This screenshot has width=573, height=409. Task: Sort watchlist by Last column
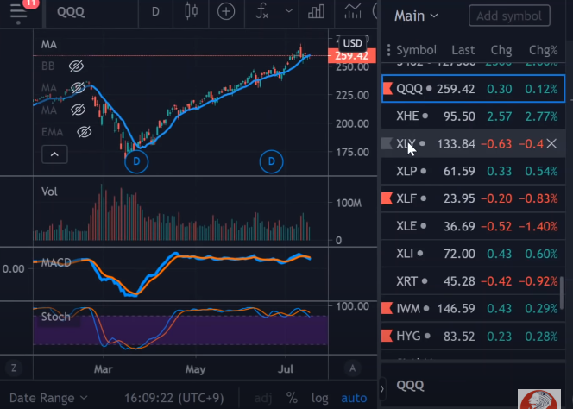click(463, 50)
